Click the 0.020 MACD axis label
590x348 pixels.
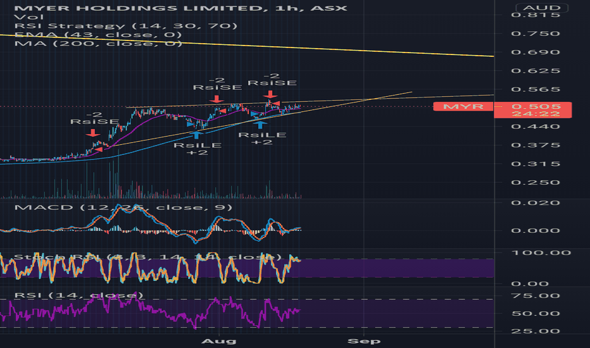click(536, 202)
